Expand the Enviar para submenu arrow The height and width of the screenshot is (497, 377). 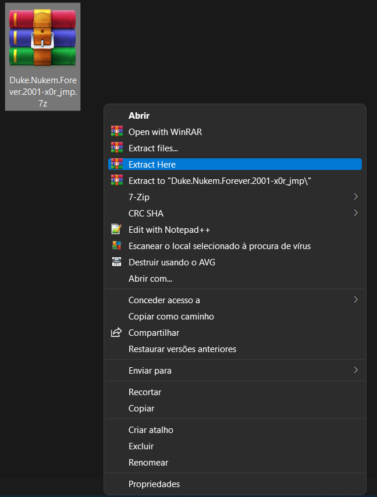pyautogui.click(x=355, y=371)
